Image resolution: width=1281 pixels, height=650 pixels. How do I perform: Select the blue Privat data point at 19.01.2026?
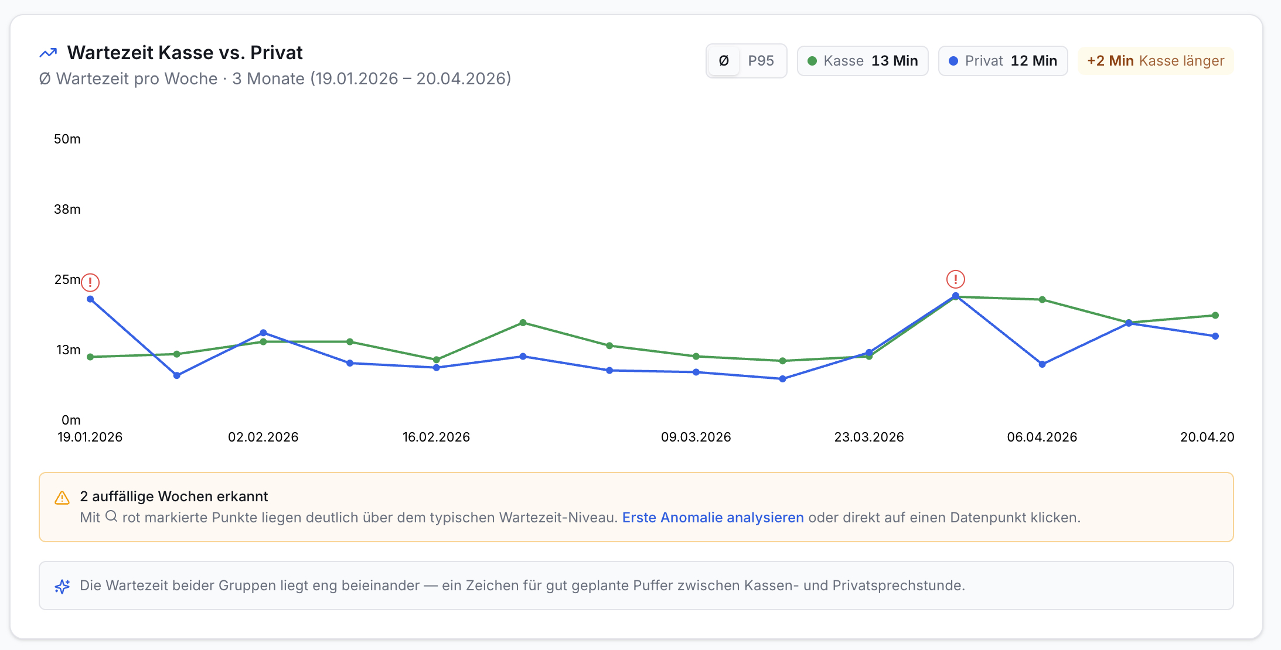coord(90,299)
